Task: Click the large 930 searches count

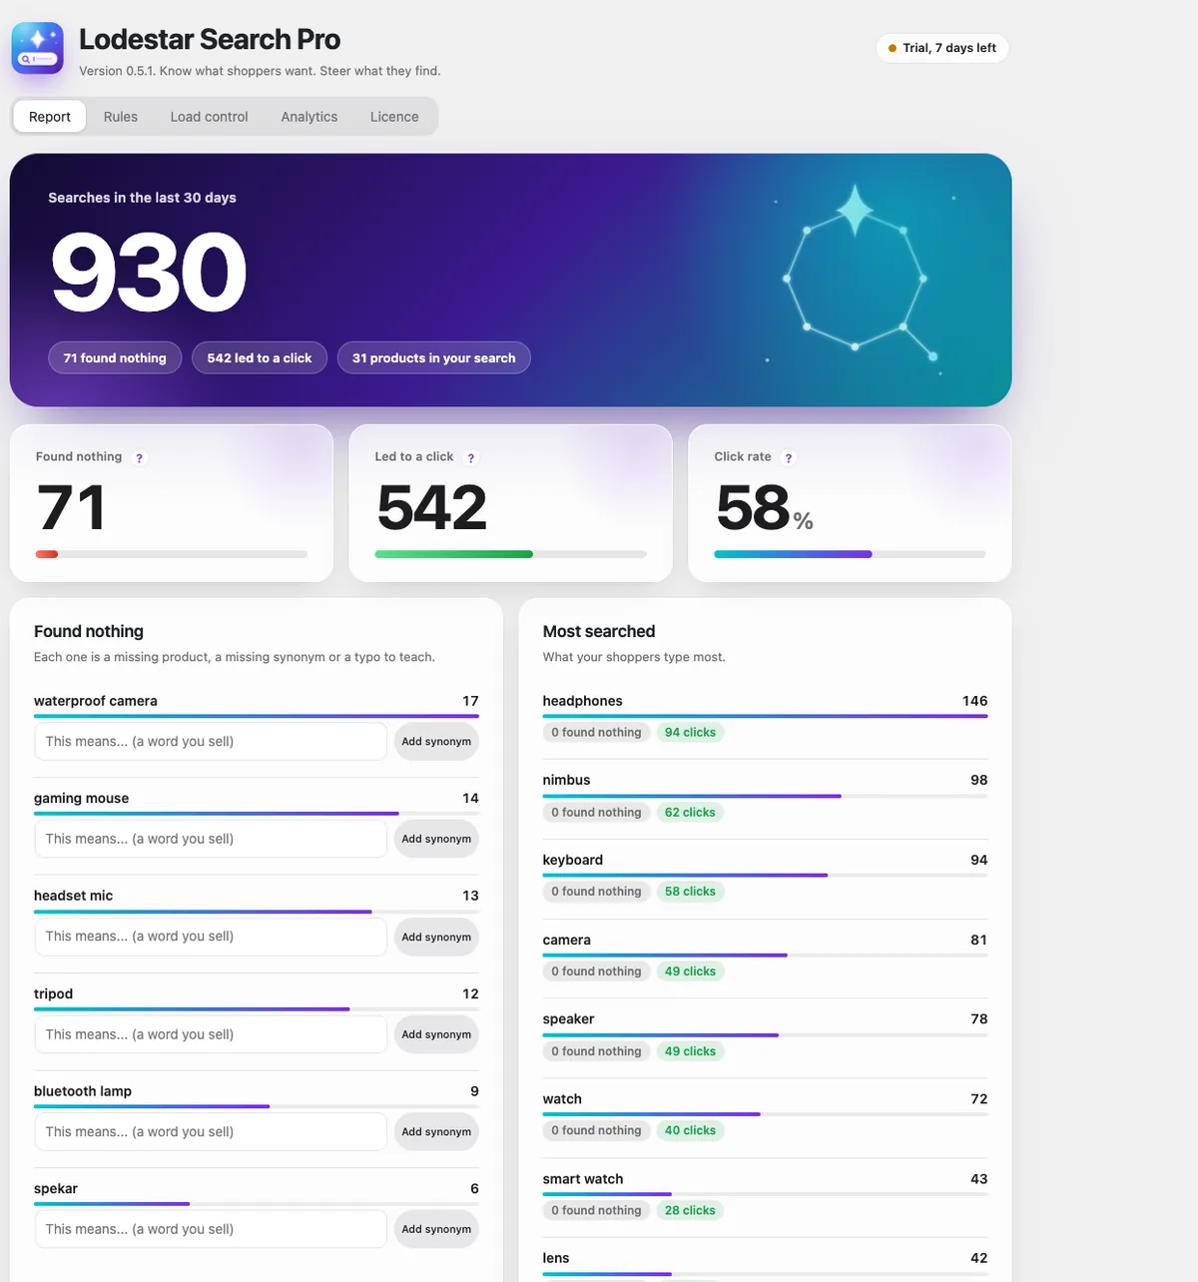Action: coord(149,272)
